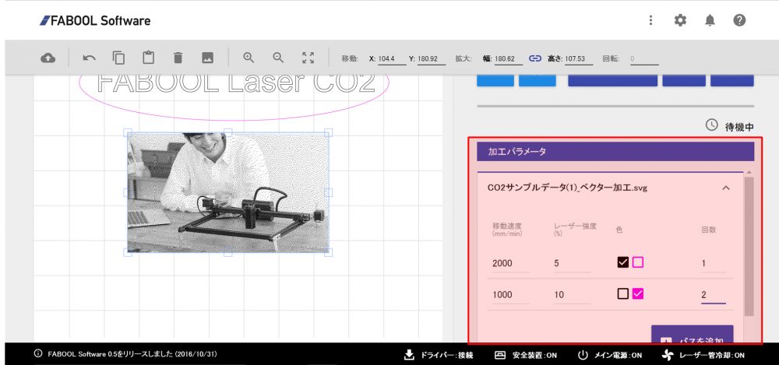Click レーザー管冷却:ON status text

coord(711,355)
